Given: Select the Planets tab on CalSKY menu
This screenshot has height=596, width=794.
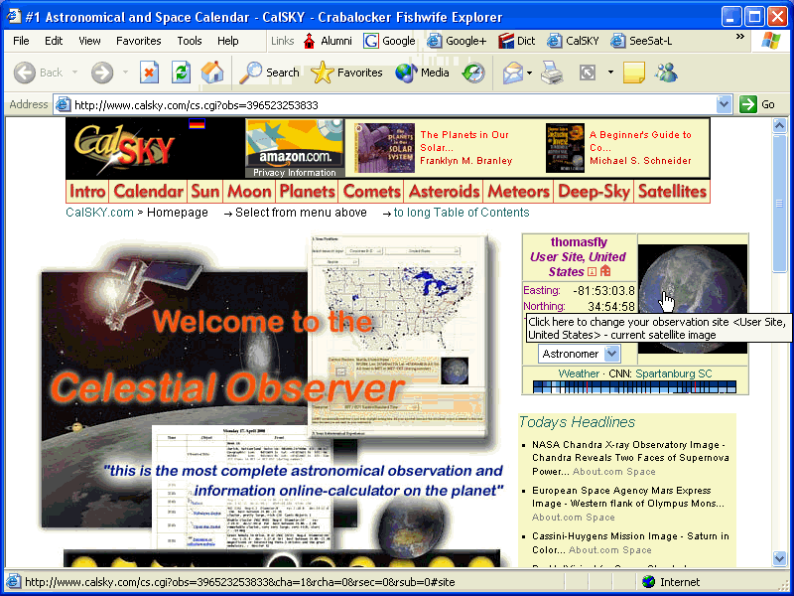Looking at the screenshot, I should 308,192.
